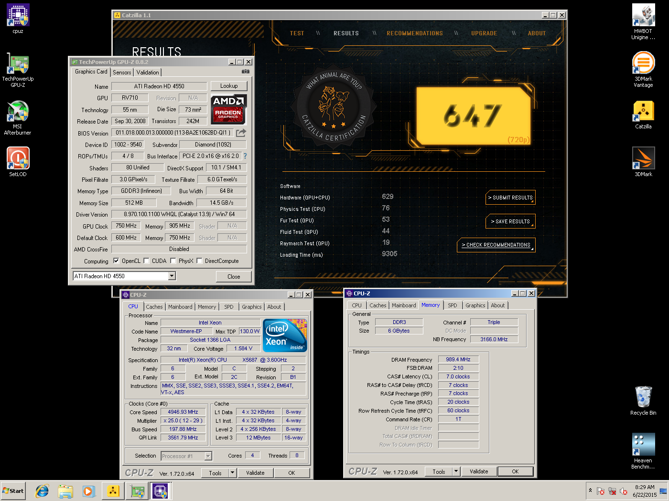Click the GPU name field ATI Radeon HD 4550
Viewport: 669px width, 501px height.
[159, 86]
